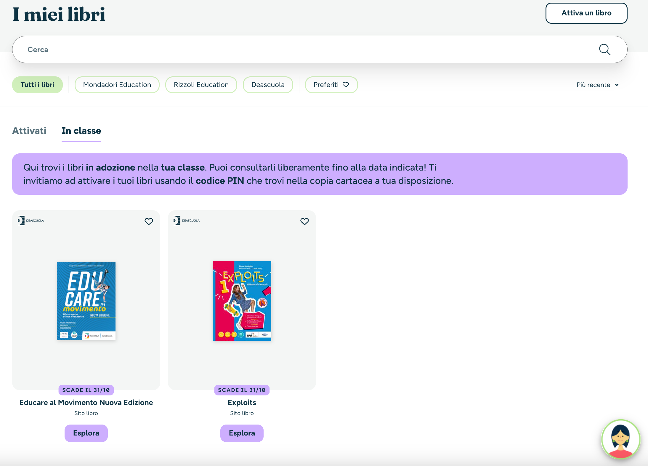Click Deascuola logo on Exploits card
This screenshot has width=648, height=466.
click(187, 221)
